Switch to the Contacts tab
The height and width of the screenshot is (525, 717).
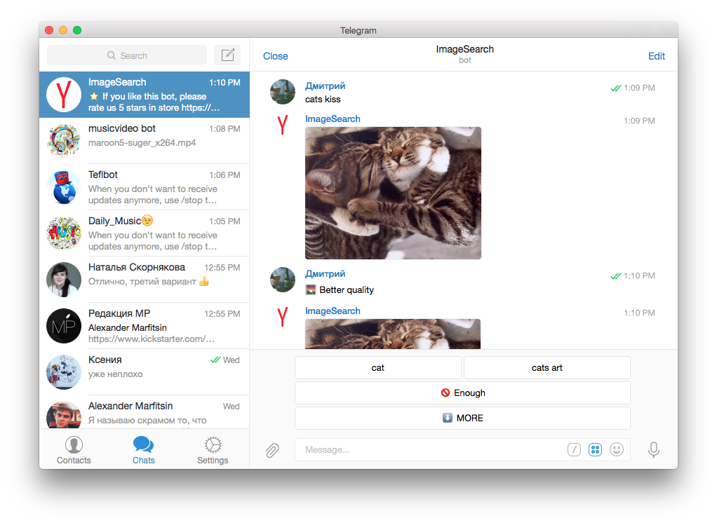tap(74, 450)
